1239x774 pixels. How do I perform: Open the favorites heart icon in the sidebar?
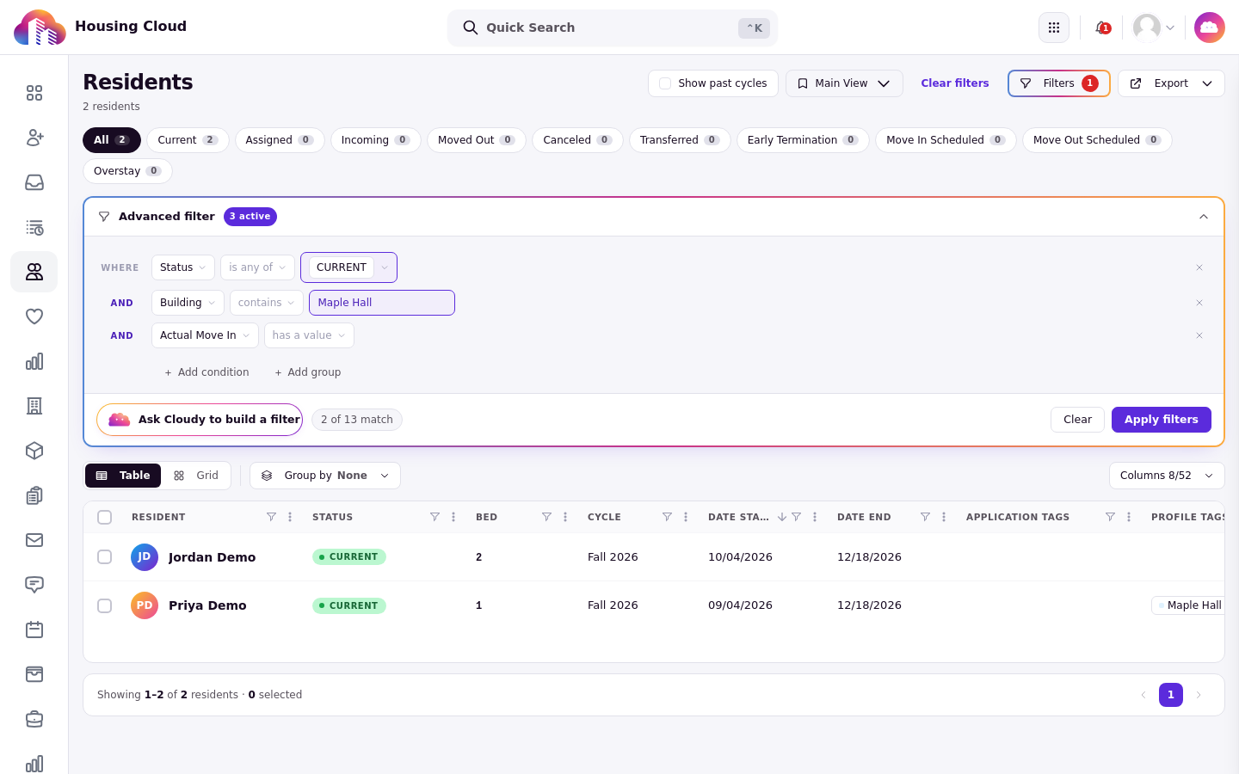pyautogui.click(x=34, y=316)
